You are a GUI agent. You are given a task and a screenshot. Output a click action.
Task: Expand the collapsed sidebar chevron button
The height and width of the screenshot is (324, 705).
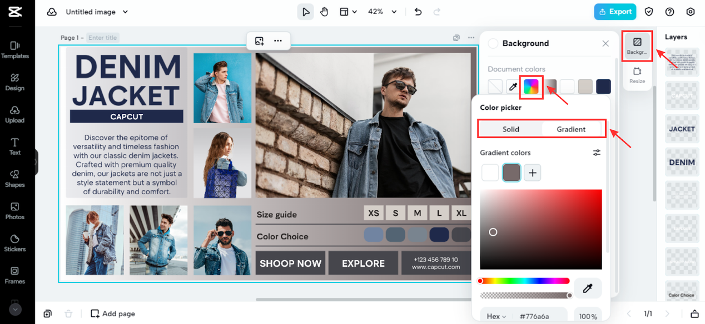[15, 310]
